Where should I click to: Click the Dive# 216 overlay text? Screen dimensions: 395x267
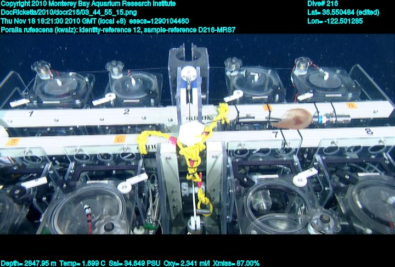coord(323,4)
